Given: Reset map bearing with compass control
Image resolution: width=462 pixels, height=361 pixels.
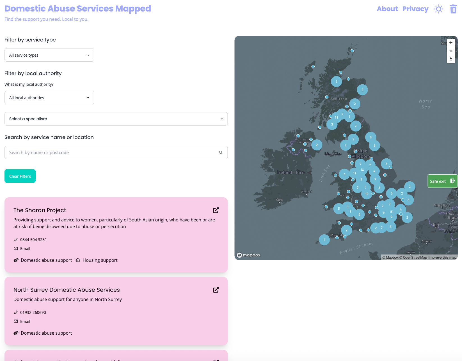Looking at the screenshot, I should (x=451, y=59).
